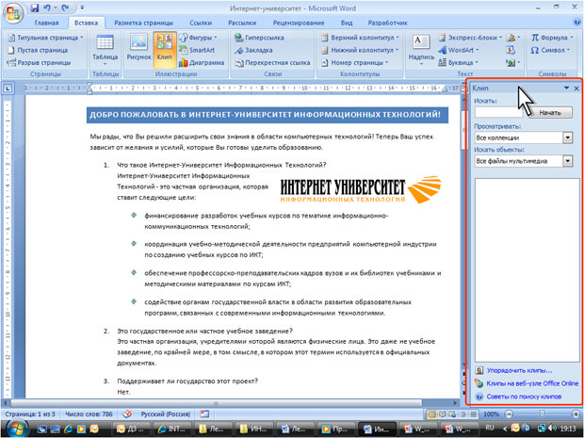Insert date and time icon in Текст group
The height and width of the screenshot is (438, 584).
coord(511,50)
